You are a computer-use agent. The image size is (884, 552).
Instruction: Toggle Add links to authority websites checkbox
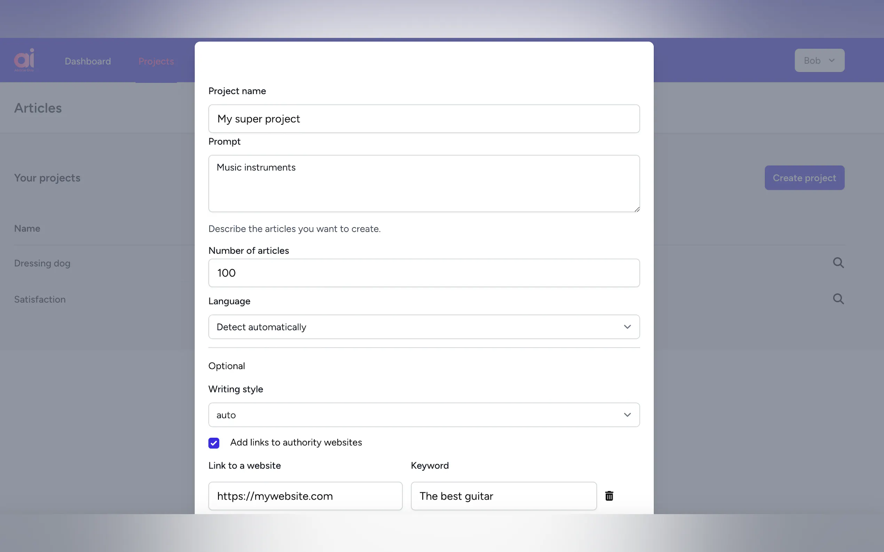coord(214,443)
